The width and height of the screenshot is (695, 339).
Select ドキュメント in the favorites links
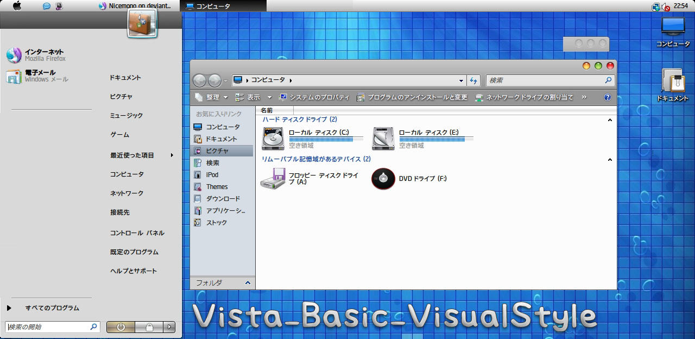[223, 139]
